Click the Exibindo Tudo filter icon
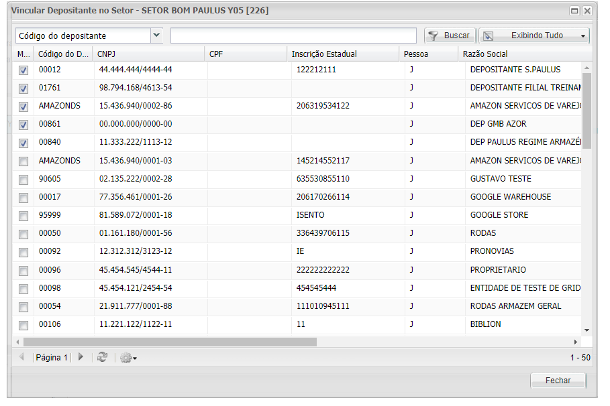610x406 pixels. pos(489,36)
